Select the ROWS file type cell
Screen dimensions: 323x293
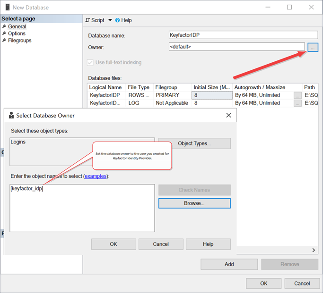140,95
